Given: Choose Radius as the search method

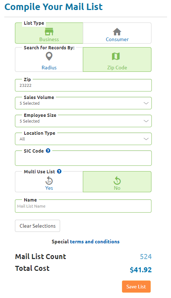Looking at the screenshot, I should [x=49, y=68].
